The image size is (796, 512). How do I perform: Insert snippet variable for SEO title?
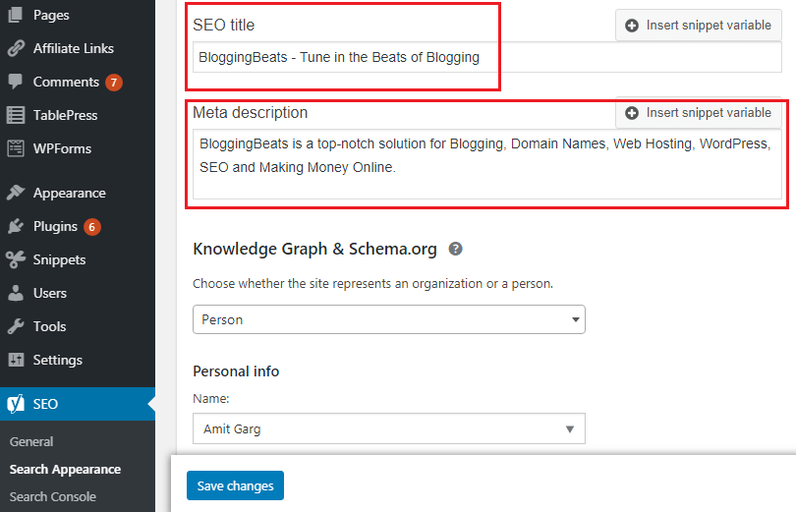pos(699,26)
